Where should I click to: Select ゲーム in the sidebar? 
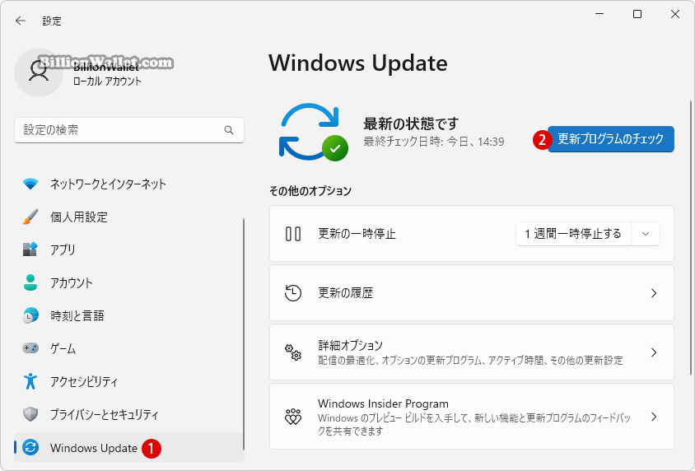click(x=128, y=348)
